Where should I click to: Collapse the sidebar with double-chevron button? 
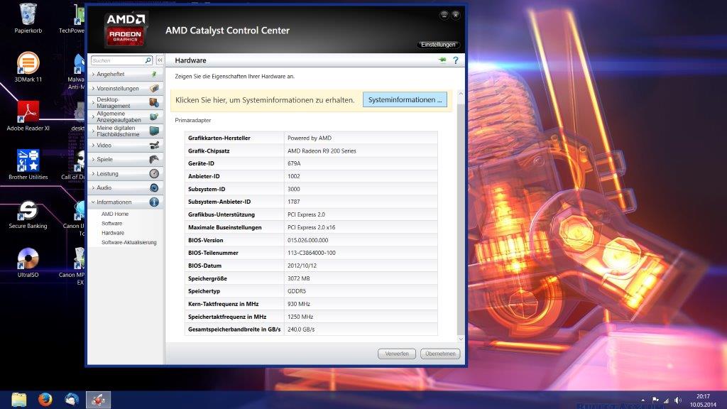coord(160,60)
